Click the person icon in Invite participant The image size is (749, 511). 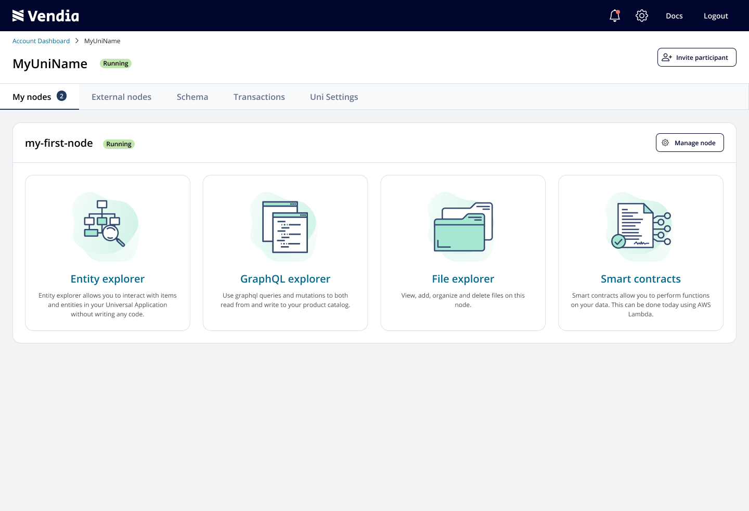(x=667, y=57)
